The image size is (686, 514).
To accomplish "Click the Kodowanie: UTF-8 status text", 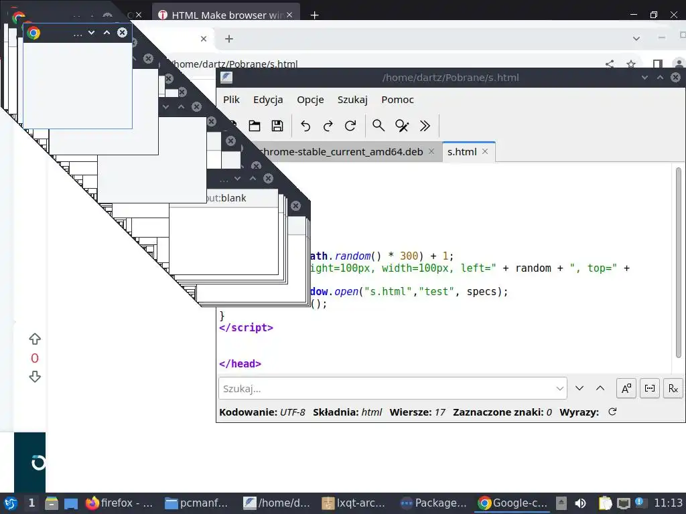I will [262, 412].
